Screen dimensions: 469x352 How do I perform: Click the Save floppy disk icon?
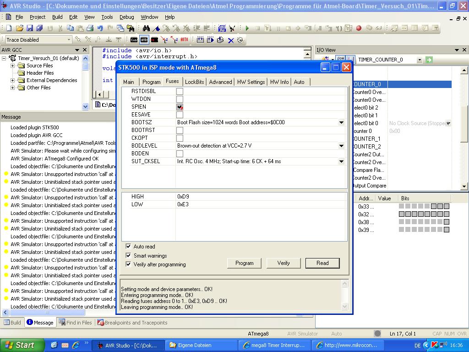tap(30, 28)
